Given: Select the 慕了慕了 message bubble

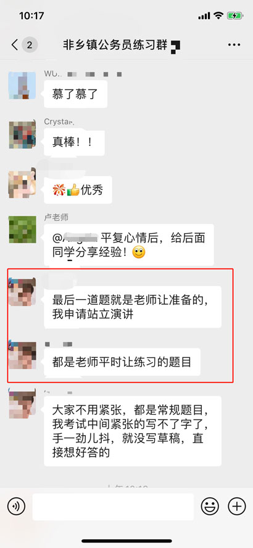Looking at the screenshot, I should pyautogui.click(x=75, y=94).
